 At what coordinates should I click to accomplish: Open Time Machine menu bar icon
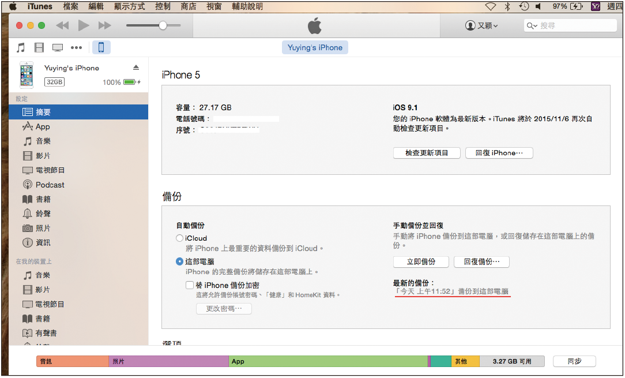pos(524,6)
